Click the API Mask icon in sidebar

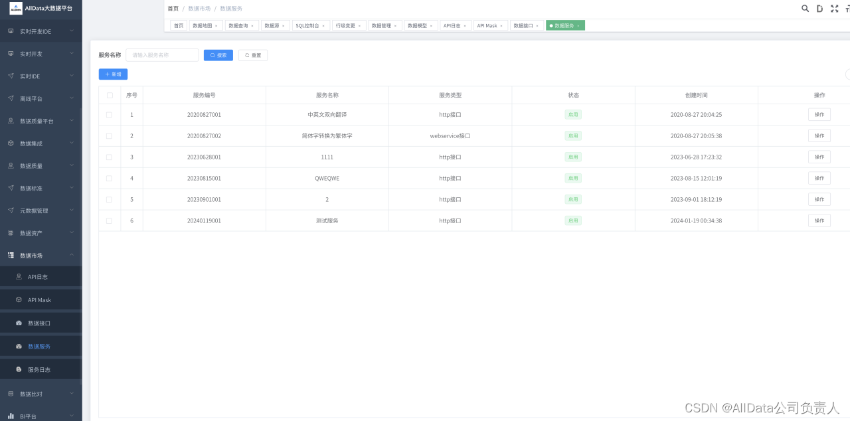pyautogui.click(x=19, y=300)
